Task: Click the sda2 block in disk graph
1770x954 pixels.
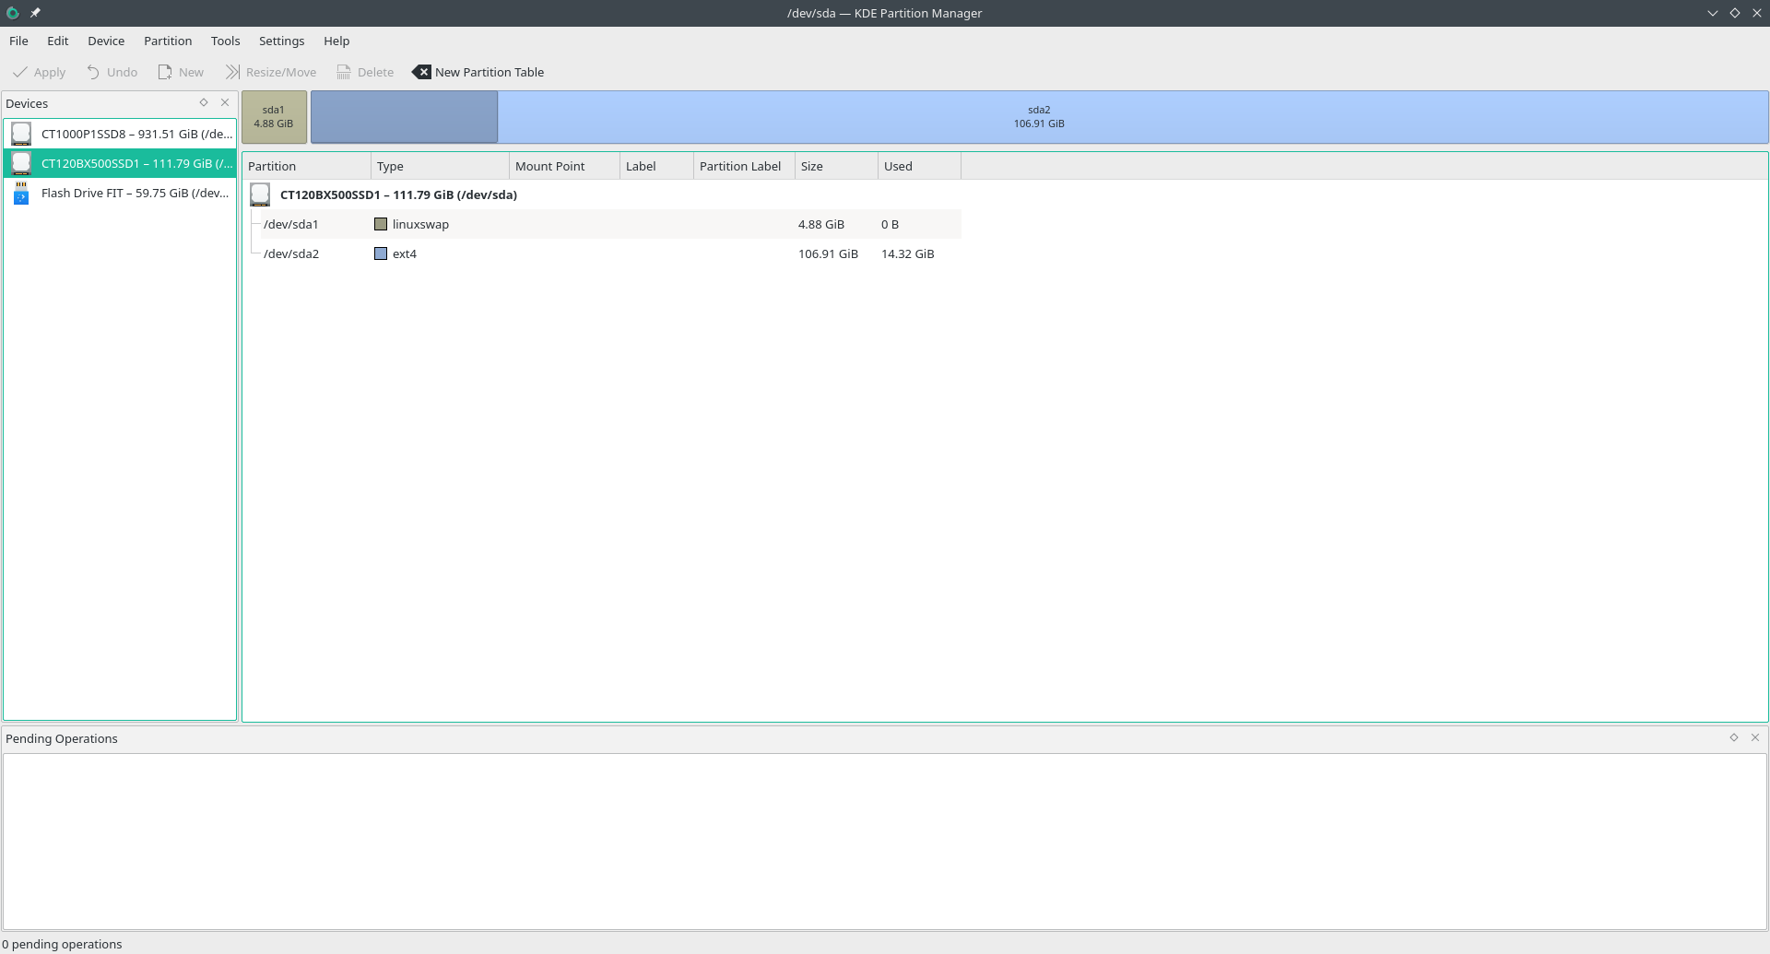Action: 1039,117
